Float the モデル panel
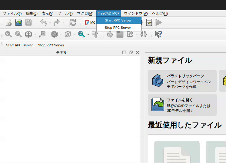The image size is (226, 163). click(x=131, y=52)
